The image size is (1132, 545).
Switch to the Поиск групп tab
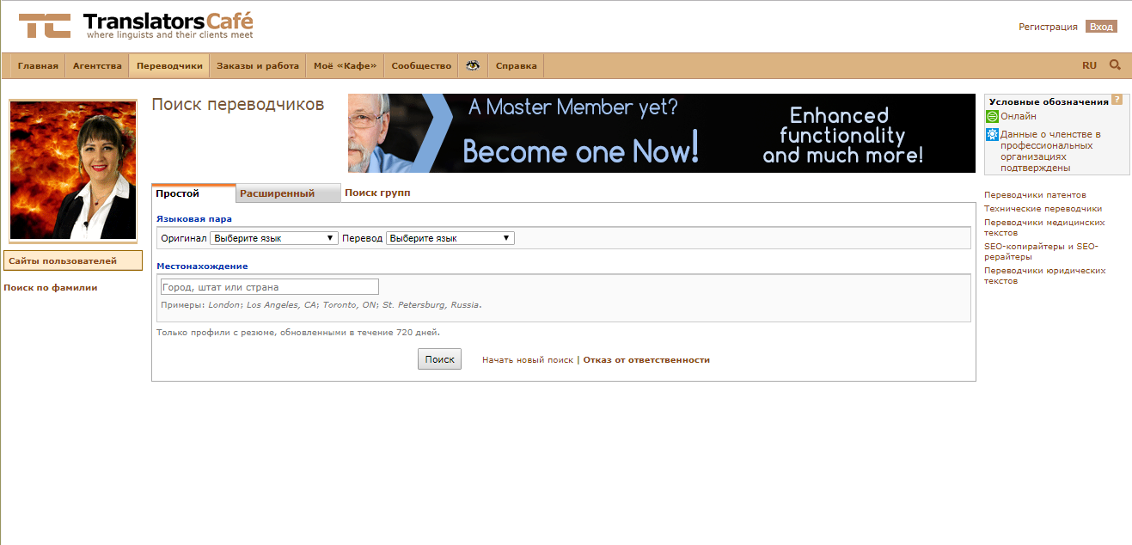377,193
